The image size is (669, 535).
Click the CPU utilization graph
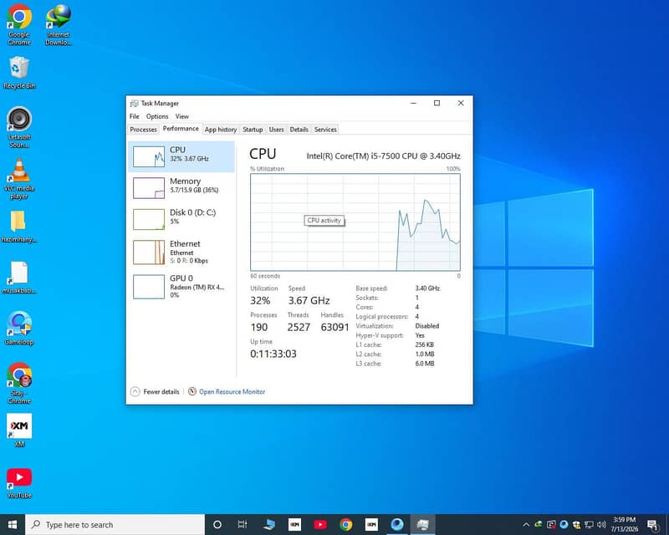[x=355, y=222]
